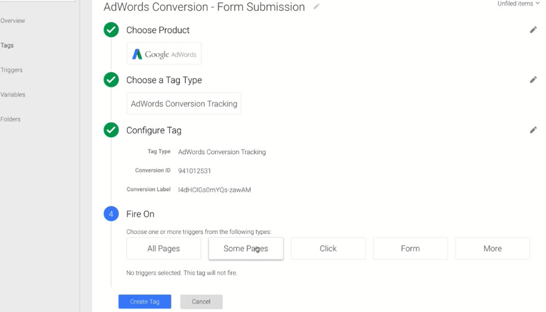Expand the More trigger types option

[492, 248]
